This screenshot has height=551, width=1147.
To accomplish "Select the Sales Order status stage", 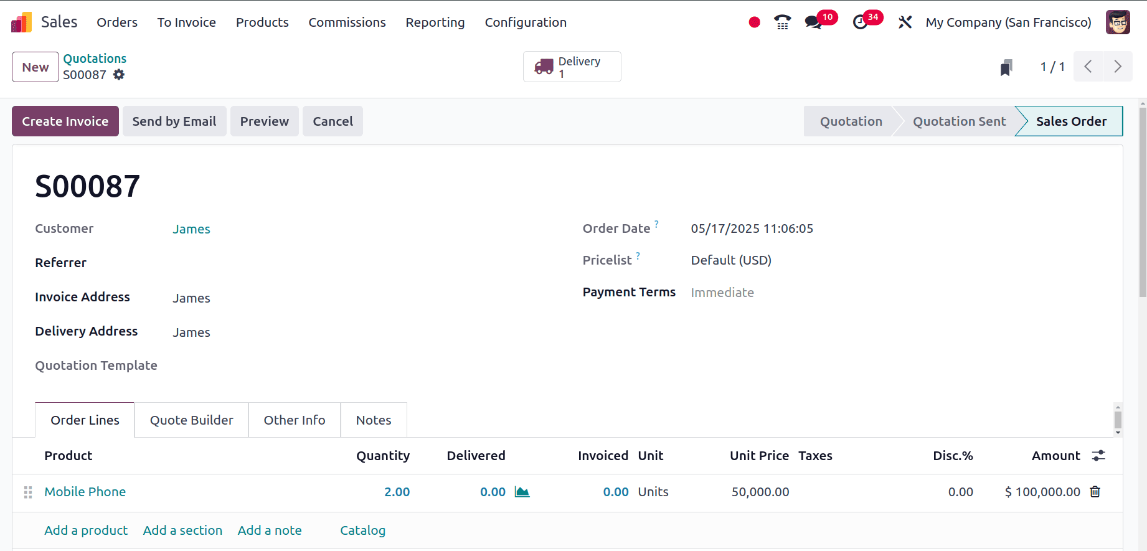I will coord(1071,121).
